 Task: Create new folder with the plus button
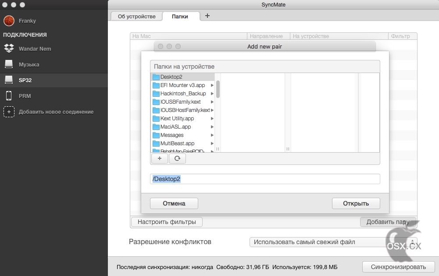[x=160, y=158]
